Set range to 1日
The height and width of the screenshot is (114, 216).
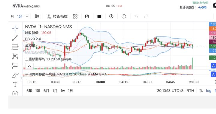click(x=70, y=91)
